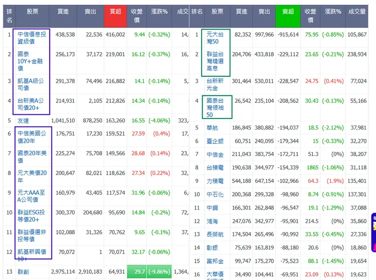
Task: Open the 友達 stock link
Action: coord(23,120)
